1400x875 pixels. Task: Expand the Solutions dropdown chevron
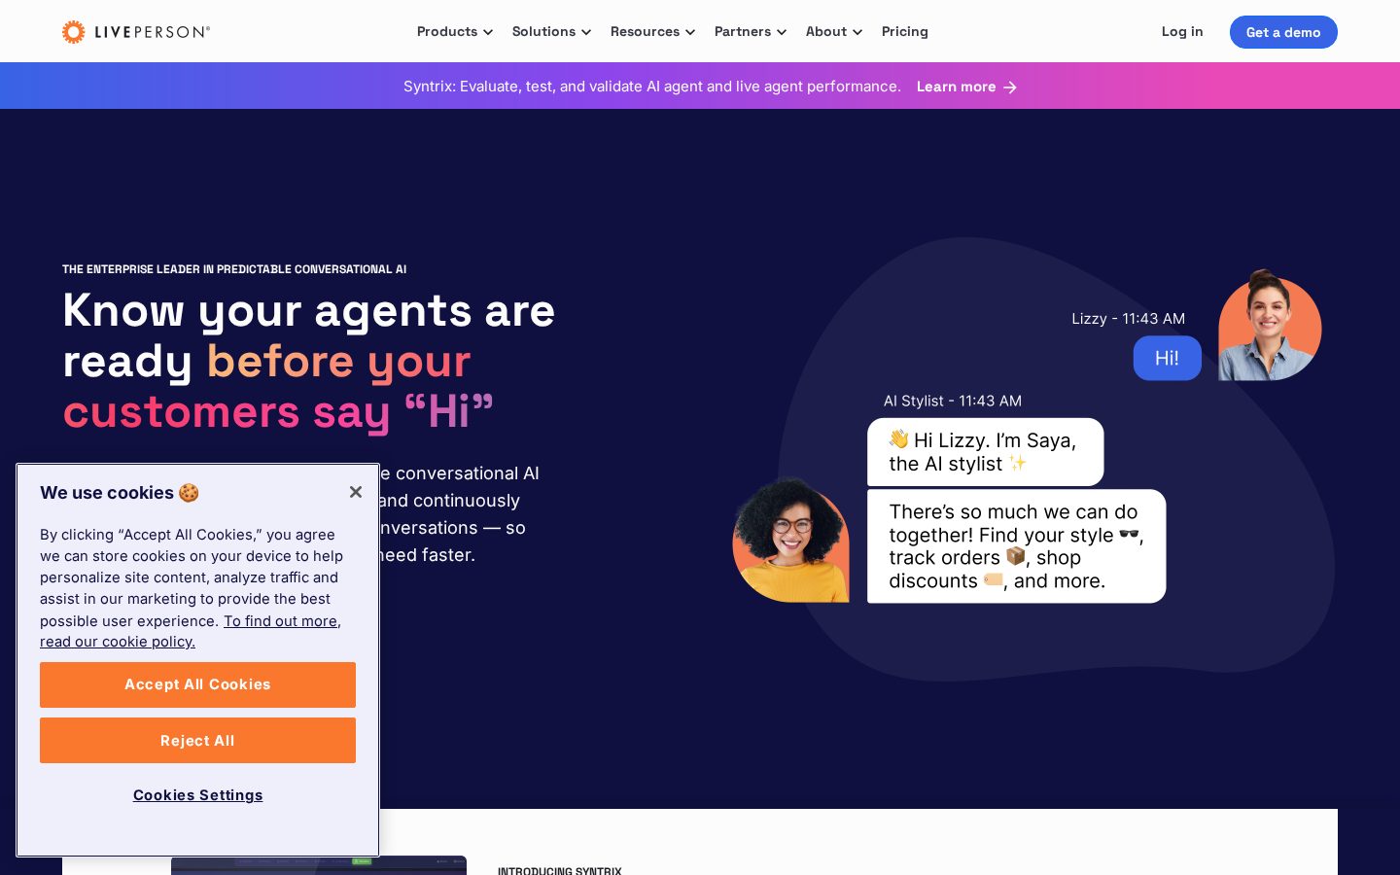coord(586,32)
